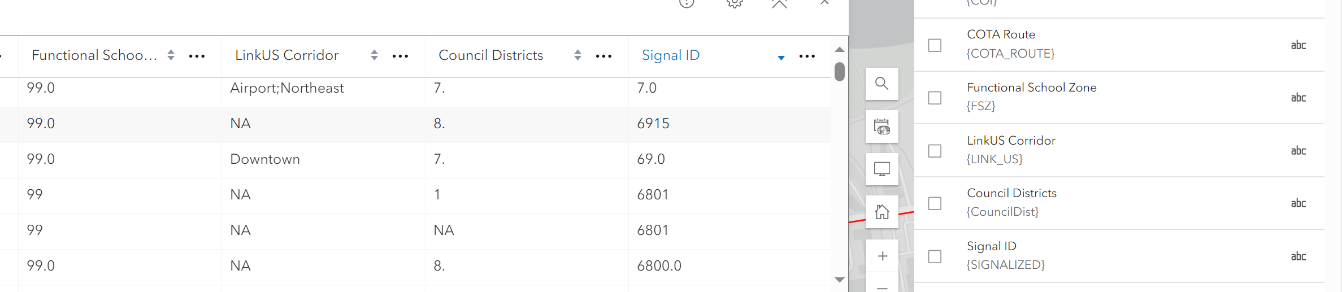
Task: Zoom in on the map
Action: 882,256
